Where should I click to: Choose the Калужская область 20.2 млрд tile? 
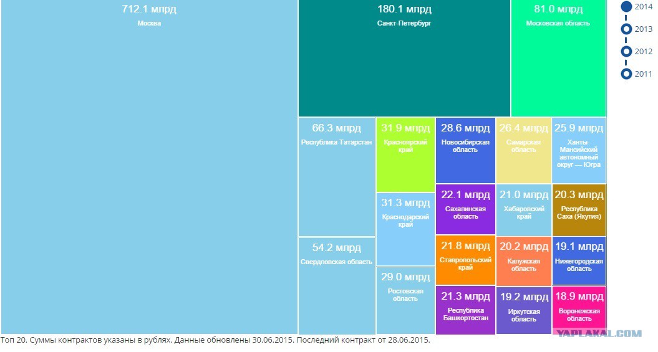tap(524, 261)
